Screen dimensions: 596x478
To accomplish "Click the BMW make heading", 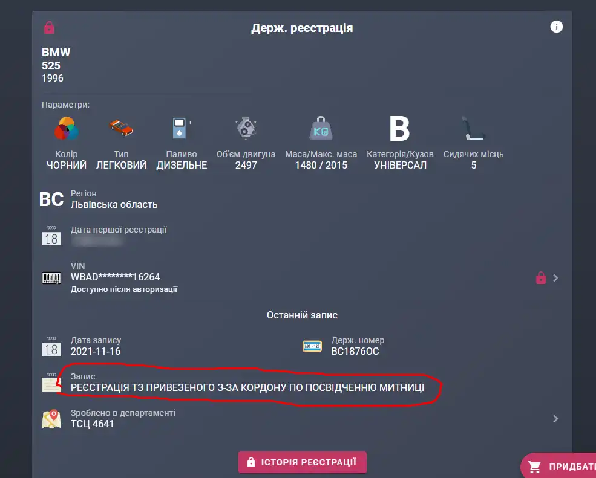I will (56, 52).
